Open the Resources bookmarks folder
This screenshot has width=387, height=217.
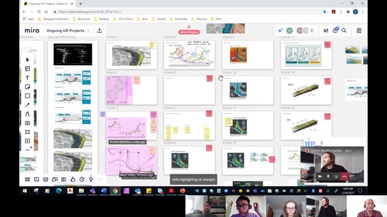tap(81, 19)
